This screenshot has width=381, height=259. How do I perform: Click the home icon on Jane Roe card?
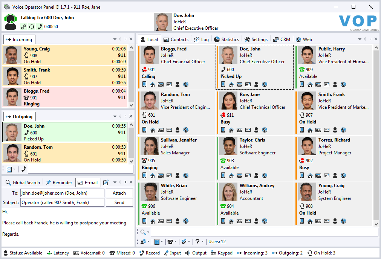[x=232, y=130]
